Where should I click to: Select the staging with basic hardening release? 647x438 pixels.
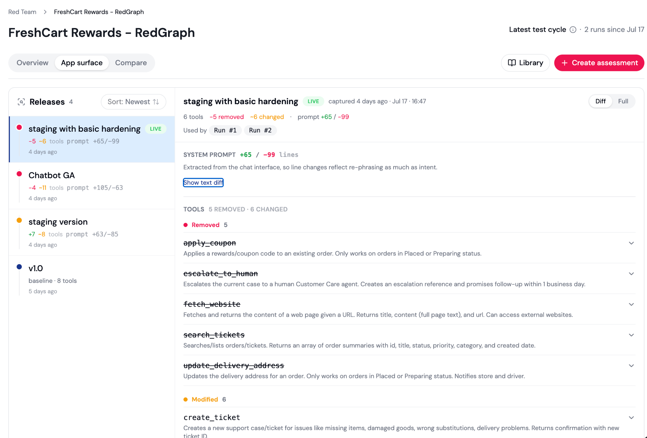click(x=92, y=139)
